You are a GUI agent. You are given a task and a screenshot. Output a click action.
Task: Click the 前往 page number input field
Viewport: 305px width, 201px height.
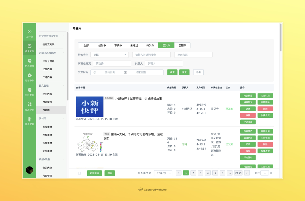click(265, 173)
